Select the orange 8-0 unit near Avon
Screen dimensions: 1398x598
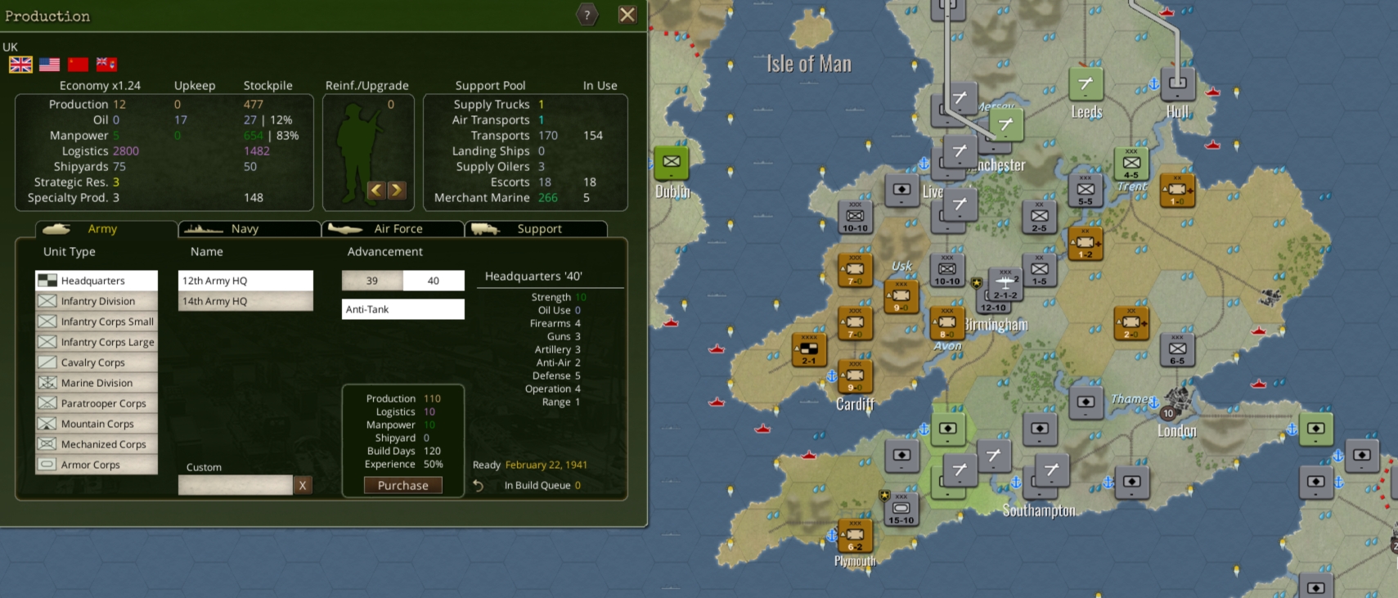coord(947,324)
